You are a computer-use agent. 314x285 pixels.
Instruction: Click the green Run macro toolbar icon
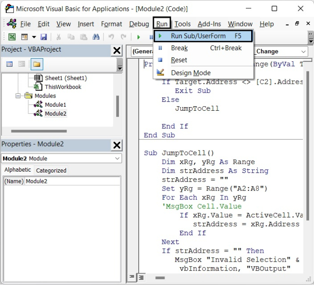(139, 37)
